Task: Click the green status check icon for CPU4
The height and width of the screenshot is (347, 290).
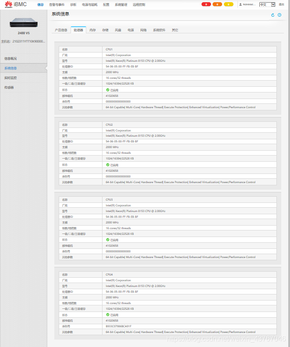Action: pyautogui.click(x=108, y=315)
